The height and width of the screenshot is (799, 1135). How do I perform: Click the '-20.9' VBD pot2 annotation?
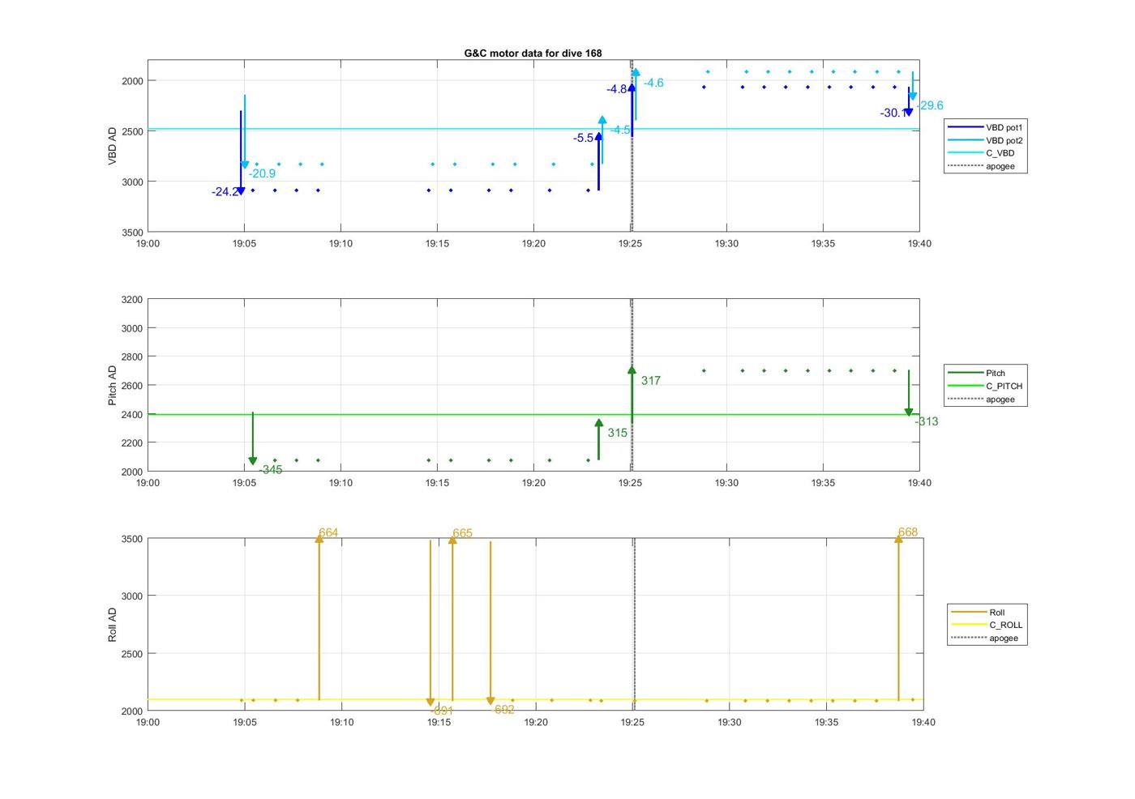(x=262, y=173)
